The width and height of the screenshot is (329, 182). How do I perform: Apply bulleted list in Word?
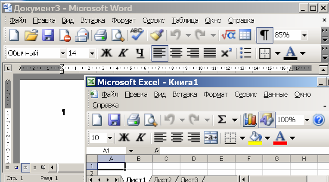click(x=245, y=53)
